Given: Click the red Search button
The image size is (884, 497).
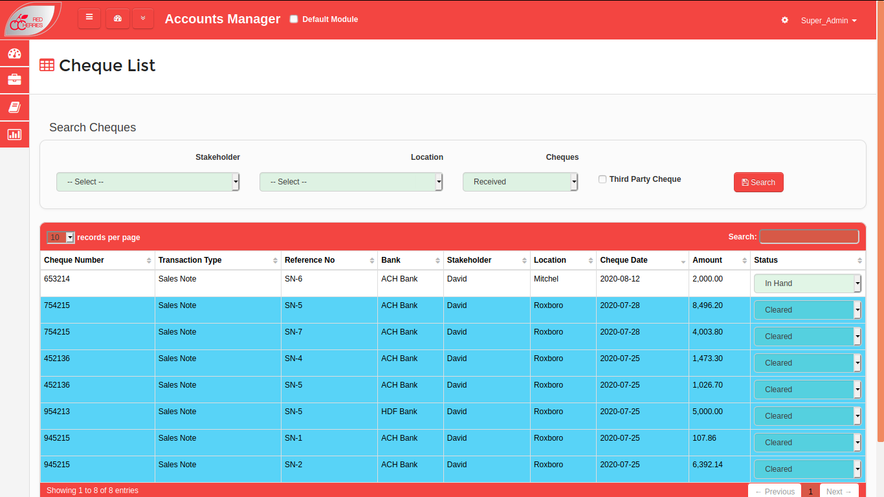Looking at the screenshot, I should 758,182.
